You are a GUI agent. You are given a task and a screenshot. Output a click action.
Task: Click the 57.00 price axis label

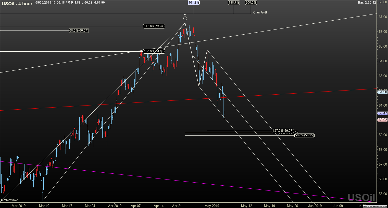pyautogui.click(x=383, y=164)
